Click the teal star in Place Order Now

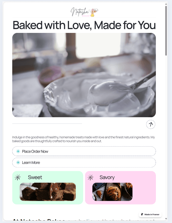pos(18,151)
